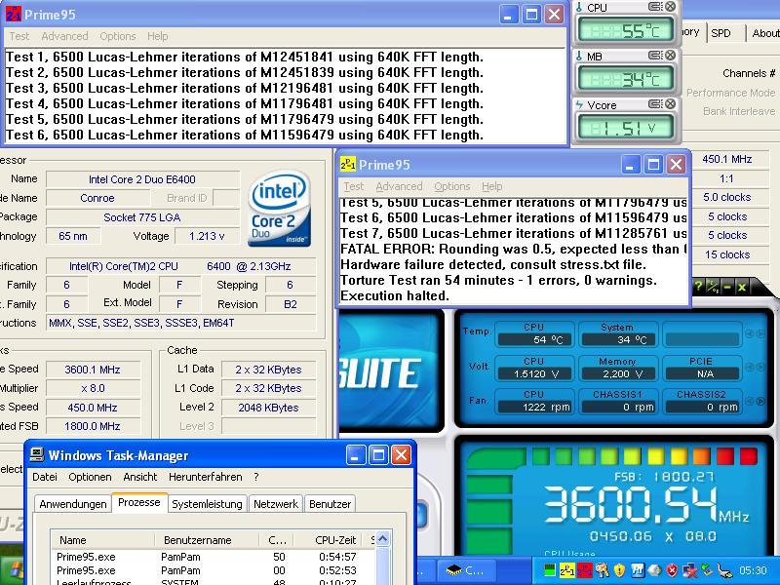Click the Intel Core 2 Duo logo
Viewport: 780px width, 585px height.
coord(279,209)
